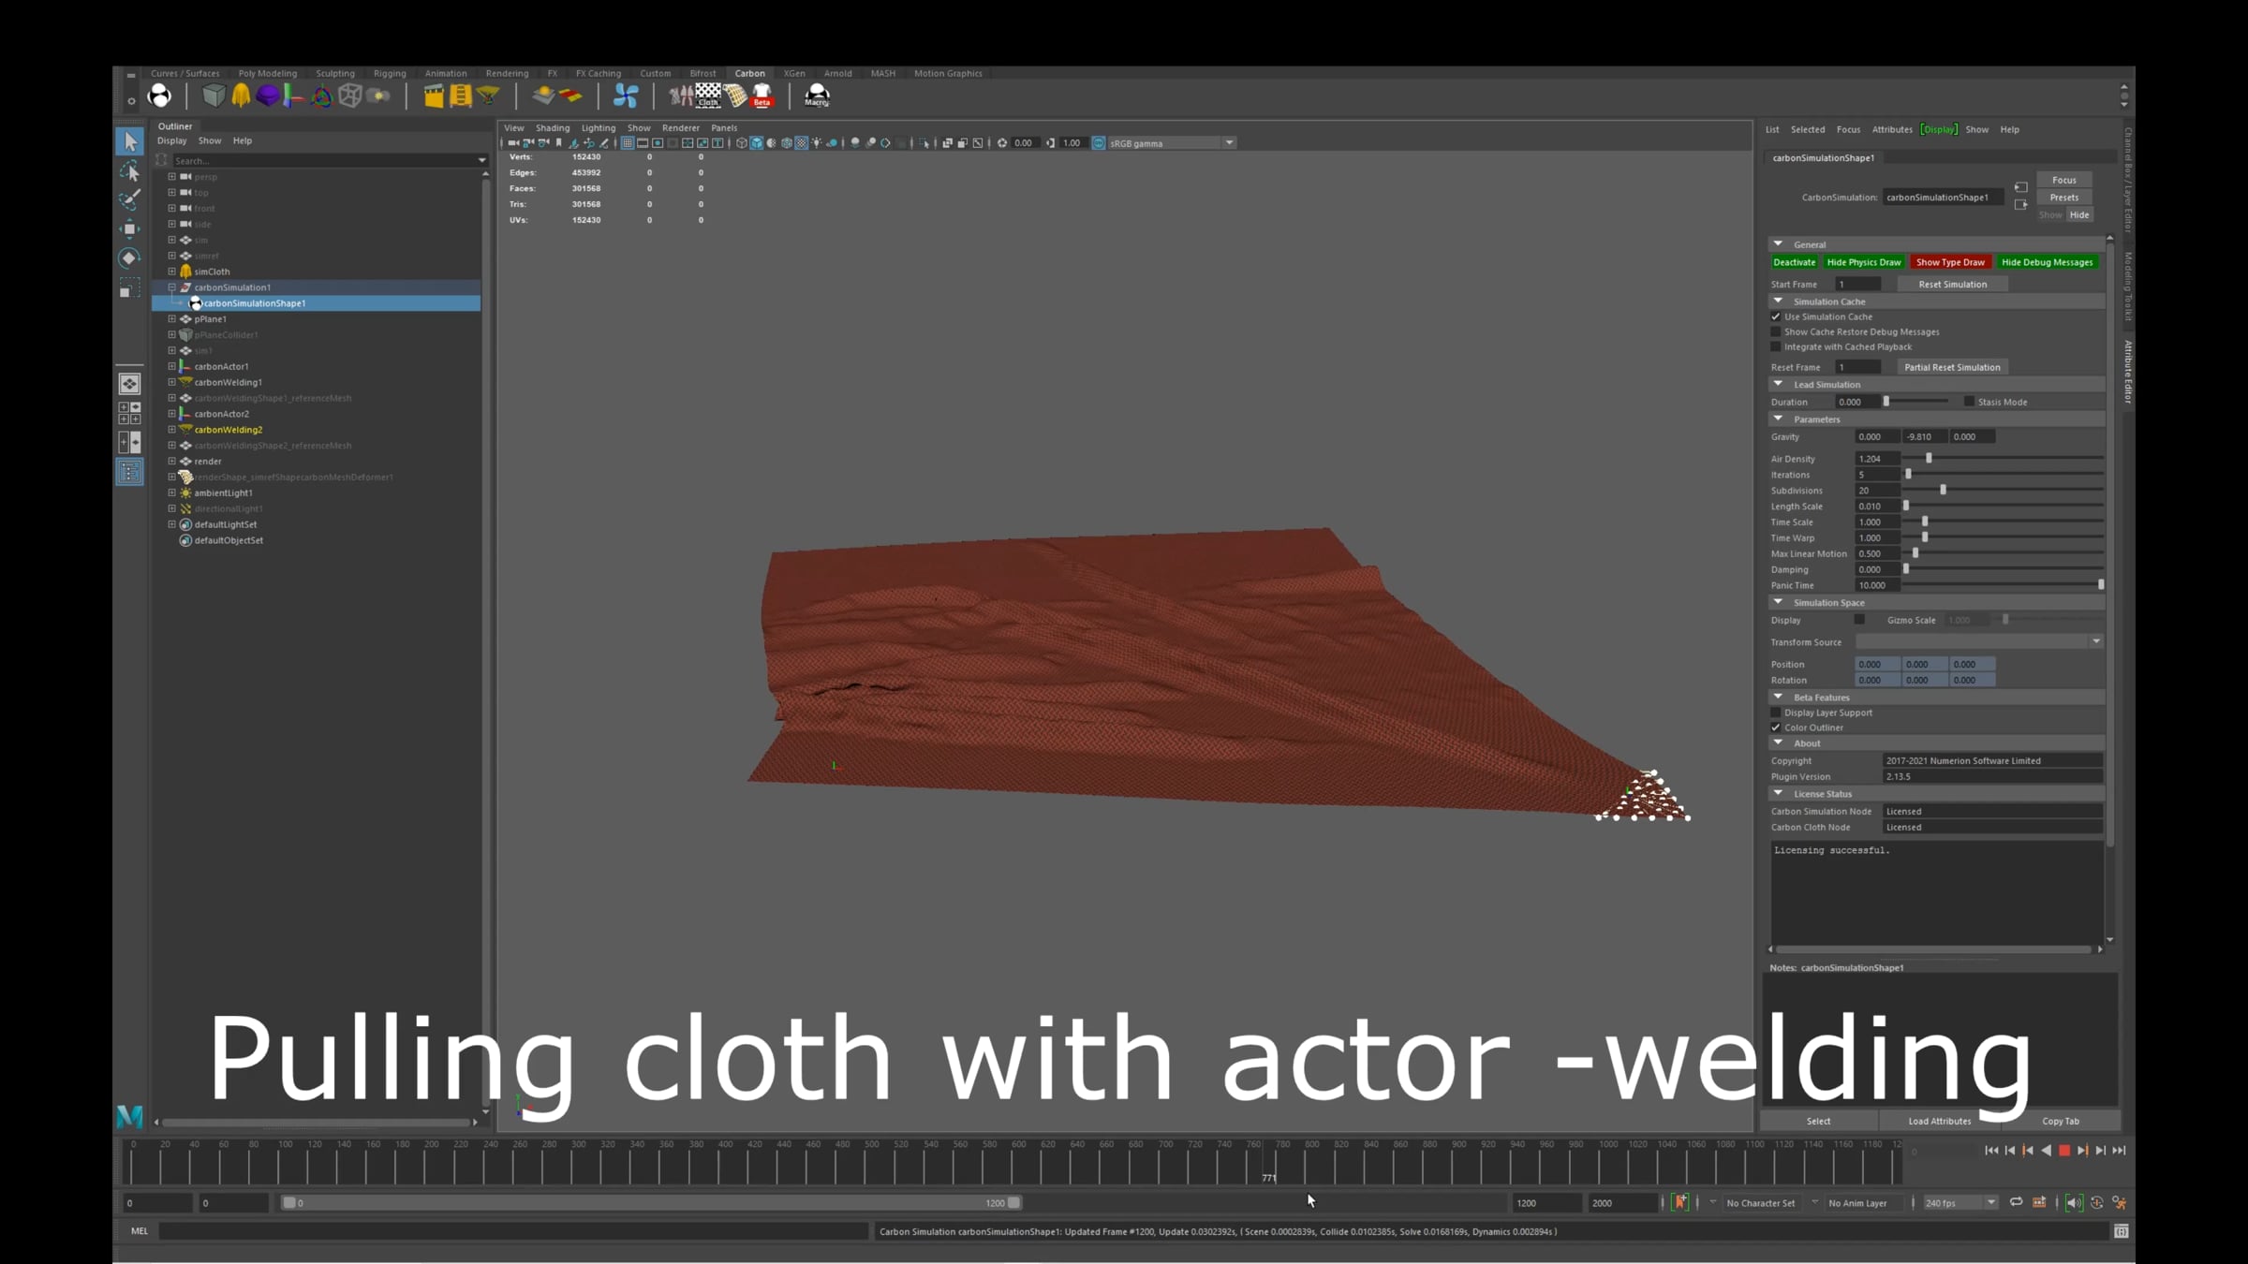Image resolution: width=2248 pixels, height=1264 pixels.
Task: Click the Carbon simulation shelf icon
Action: pos(160,96)
